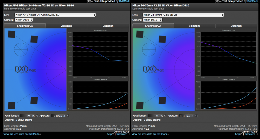
Task: Click the sharpness field map in the f/2.8G ED panel
Action: [35, 70]
